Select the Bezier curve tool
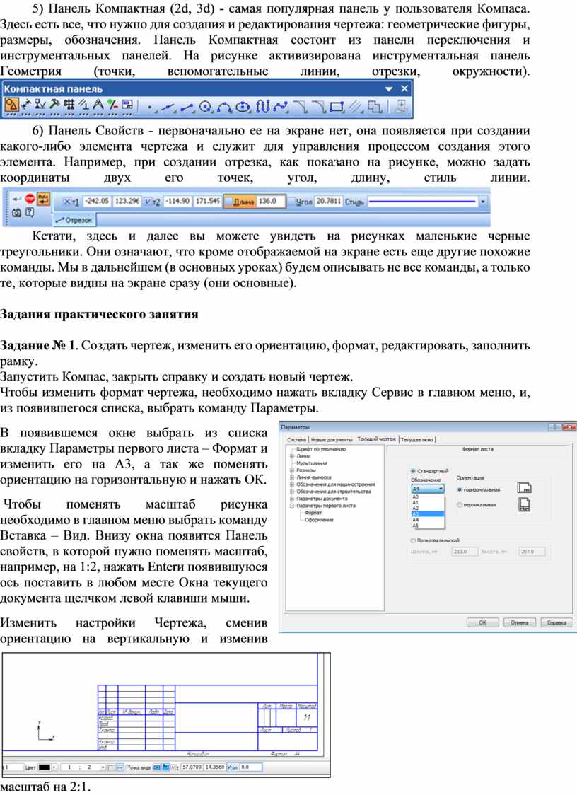 click(x=281, y=107)
